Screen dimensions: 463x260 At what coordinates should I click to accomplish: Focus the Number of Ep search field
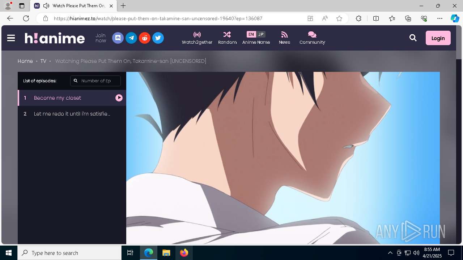point(95,81)
